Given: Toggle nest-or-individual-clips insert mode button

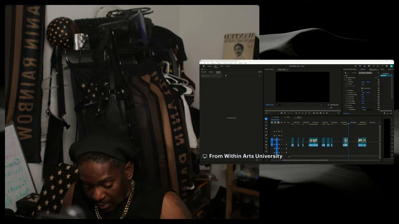Looking at the screenshot, I should pyautogui.click(x=272, y=123).
